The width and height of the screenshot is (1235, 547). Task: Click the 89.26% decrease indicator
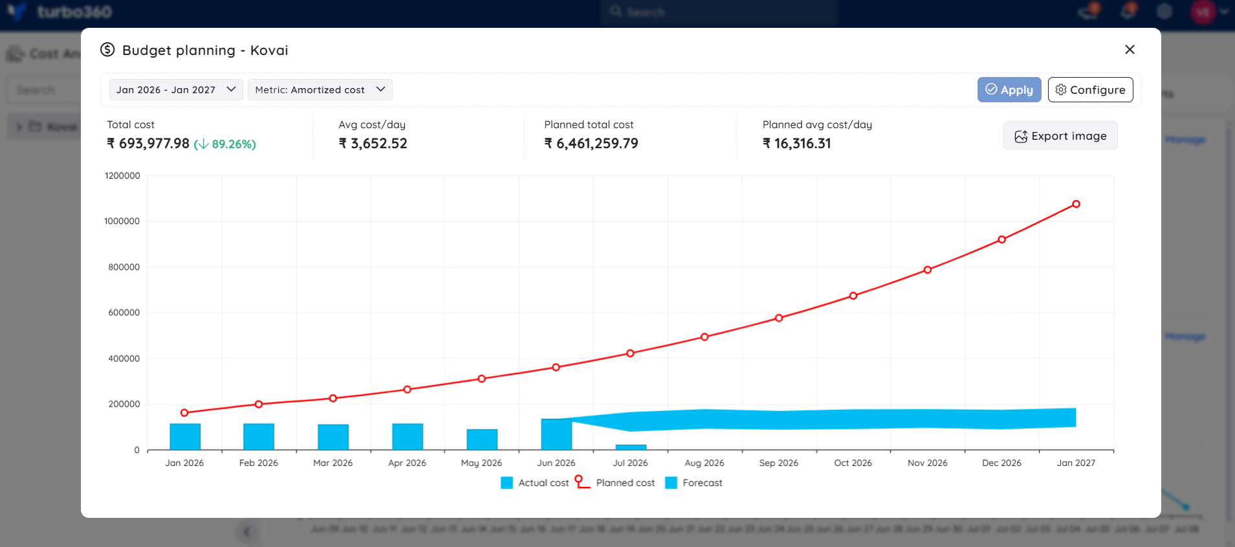click(225, 144)
